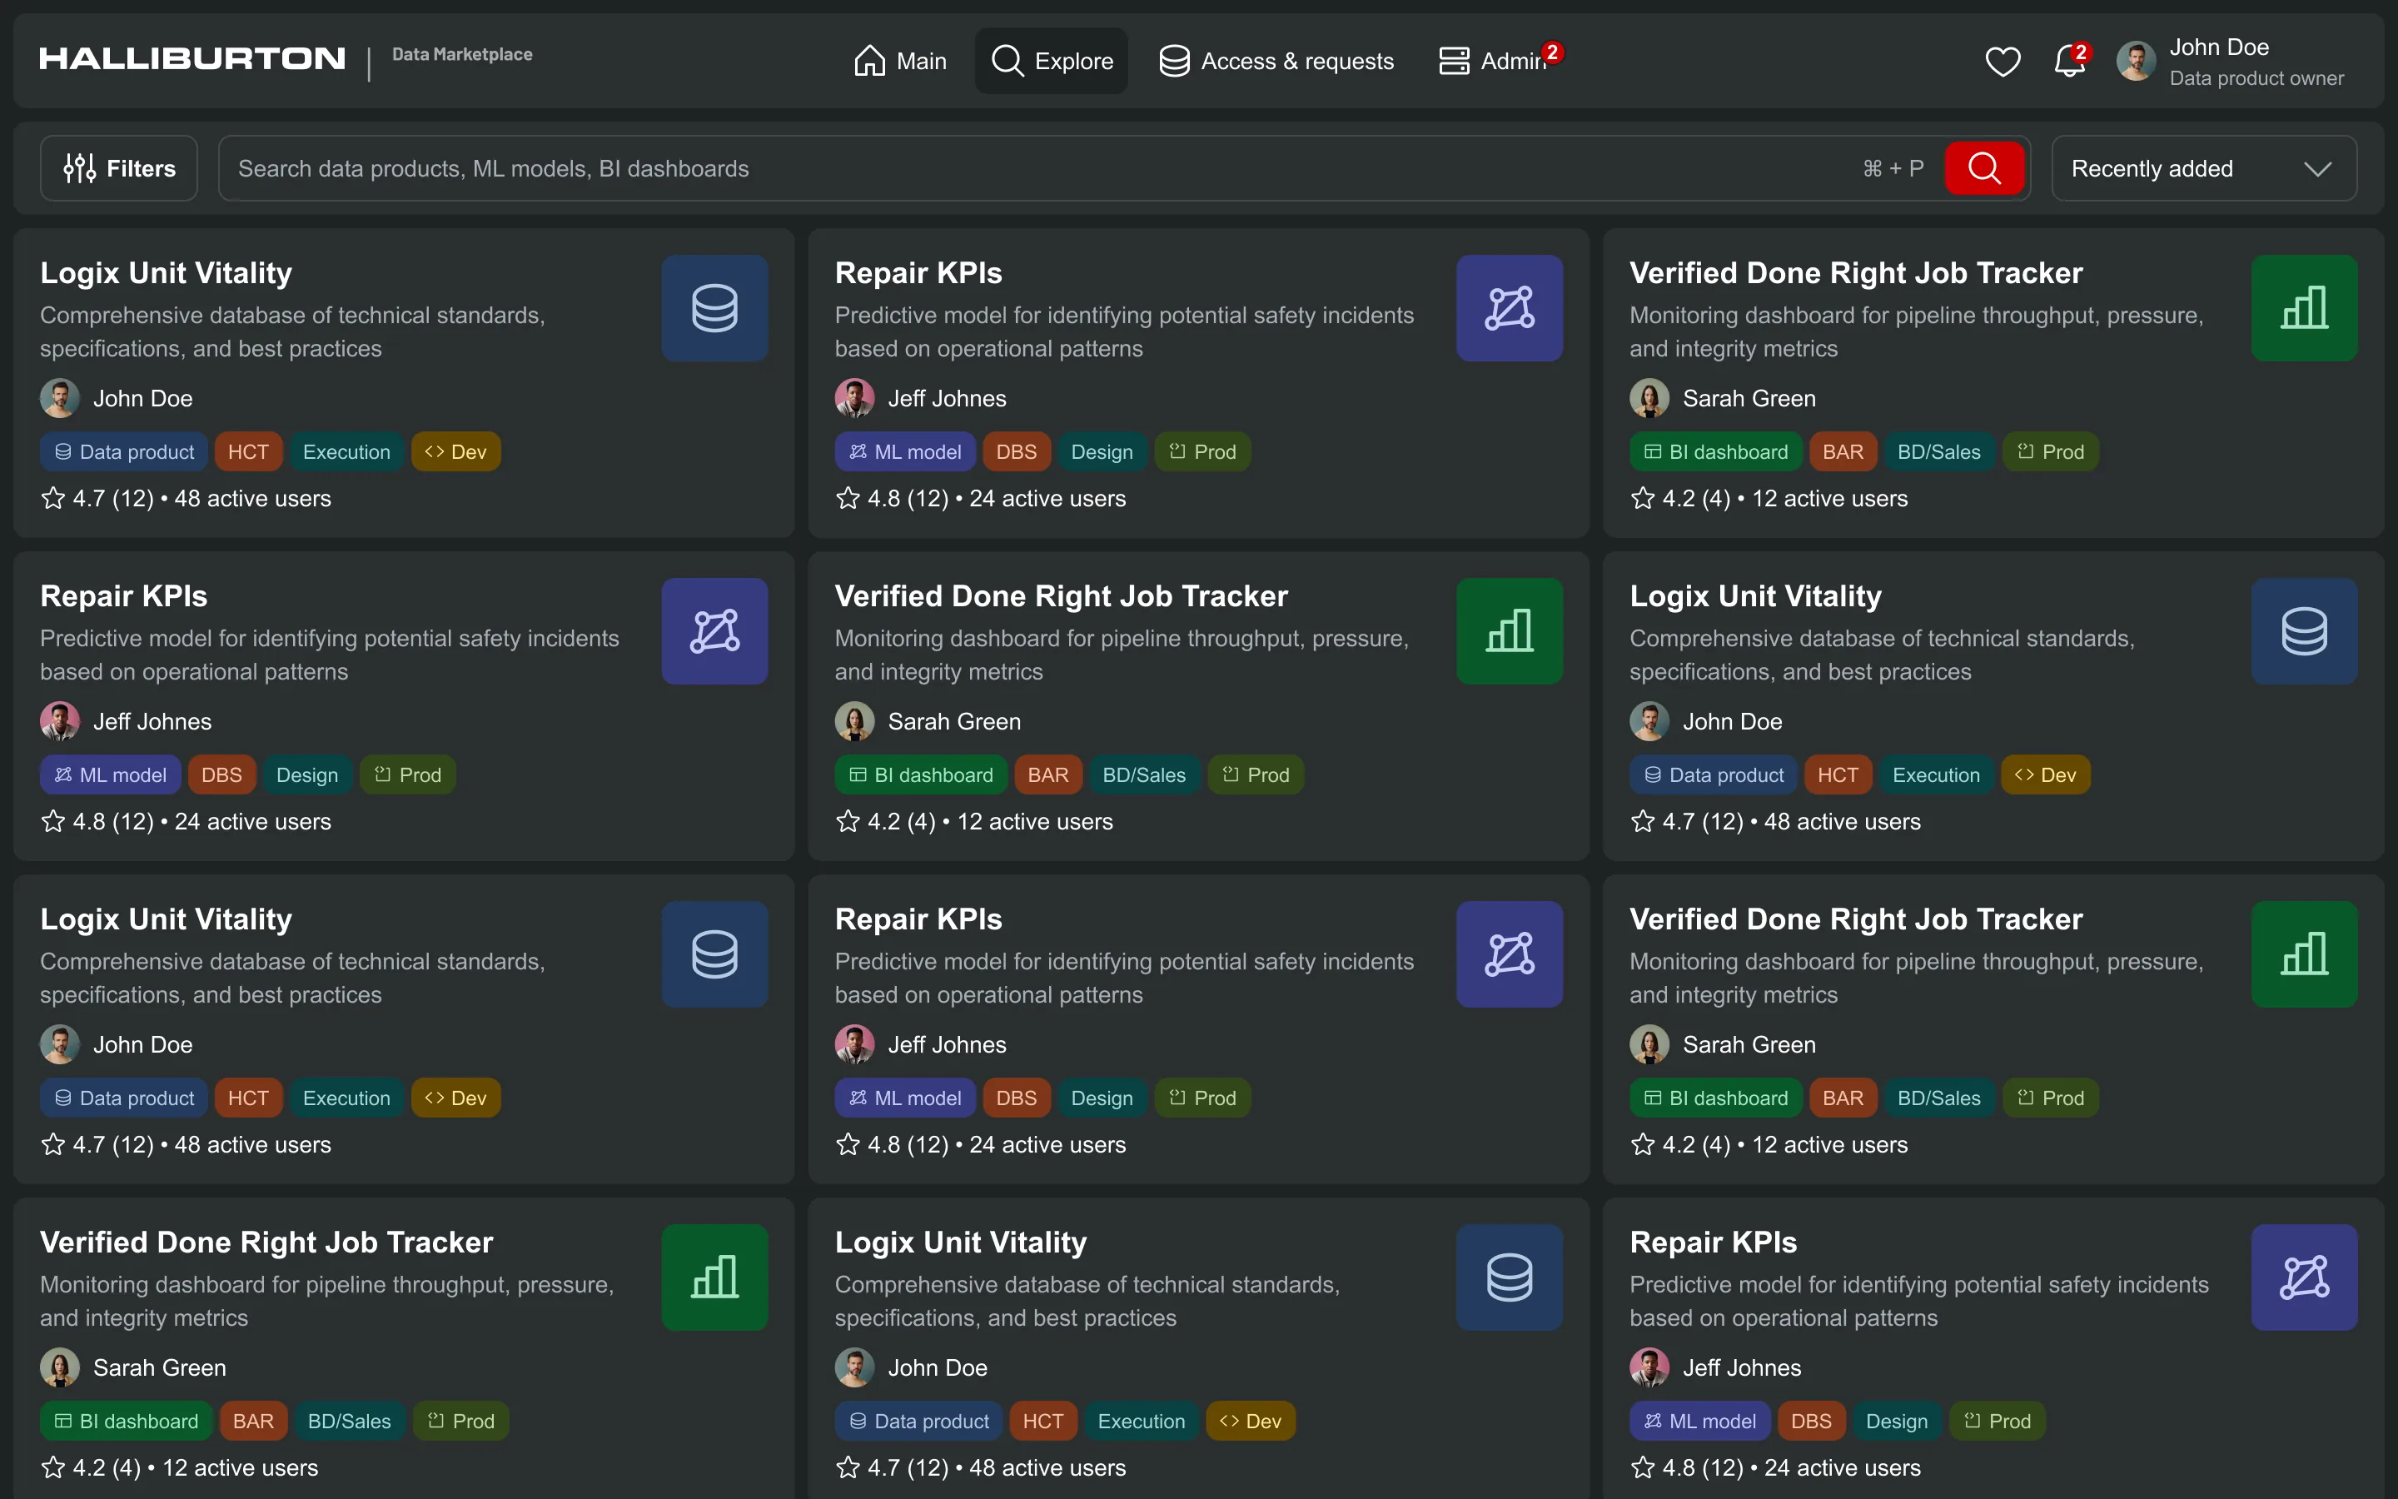Click the bar chart icon on second-row Verified Done Right Job Tracker
The height and width of the screenshot is (1499, 2398).
point(1509,631)
